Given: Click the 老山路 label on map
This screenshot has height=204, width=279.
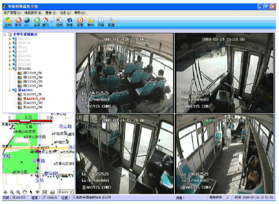Looking at the screenshot, I should [x=65, y=126].
